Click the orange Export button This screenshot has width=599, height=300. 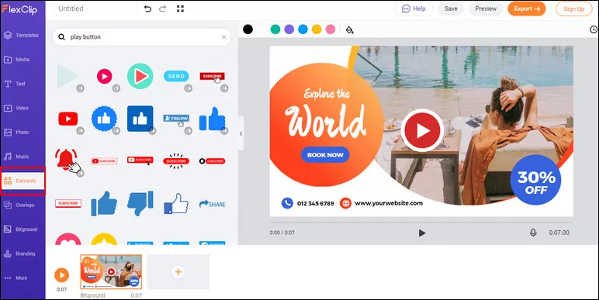[x=526, y=9]
